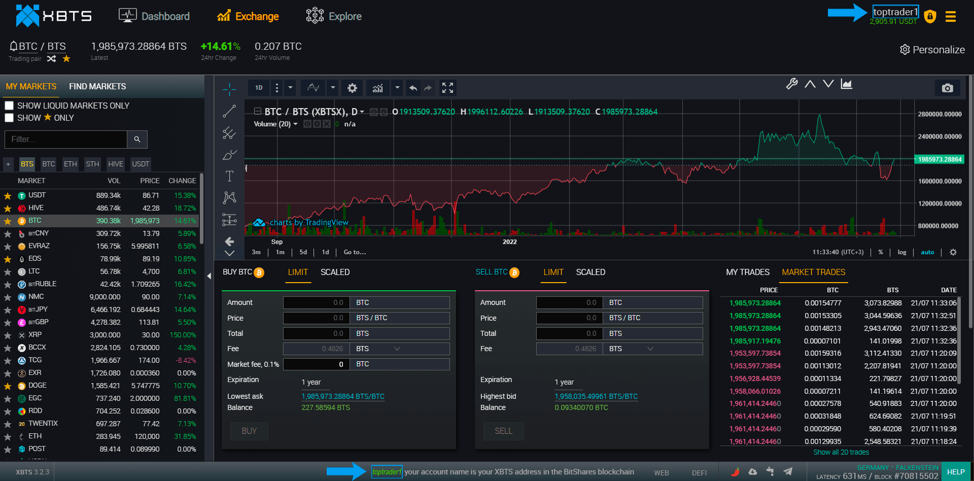Click the Lowest ask price link

343,396
